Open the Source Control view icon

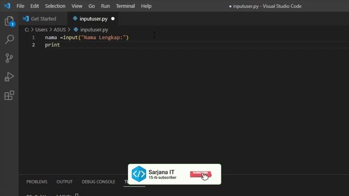click(9, 58)
